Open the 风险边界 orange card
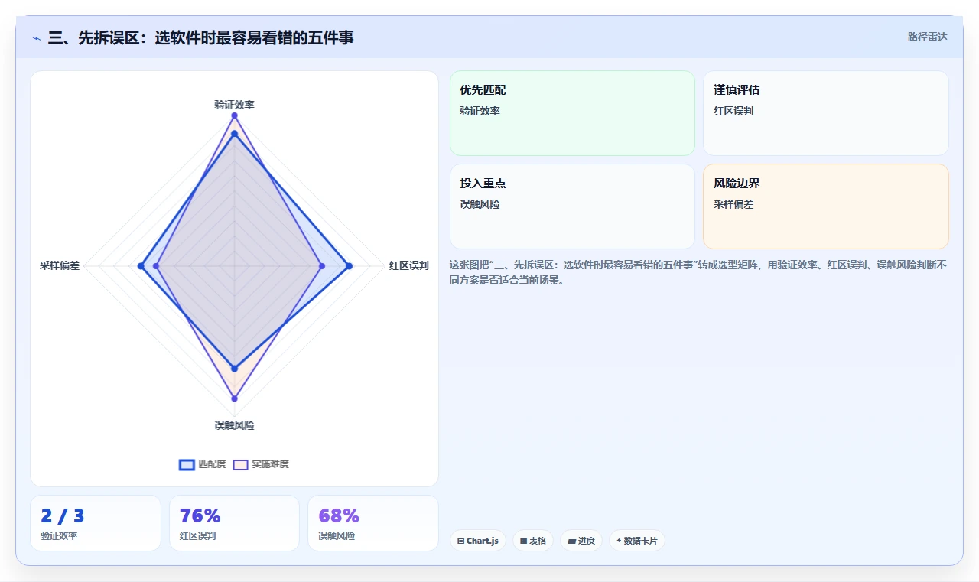 [826, 206]
